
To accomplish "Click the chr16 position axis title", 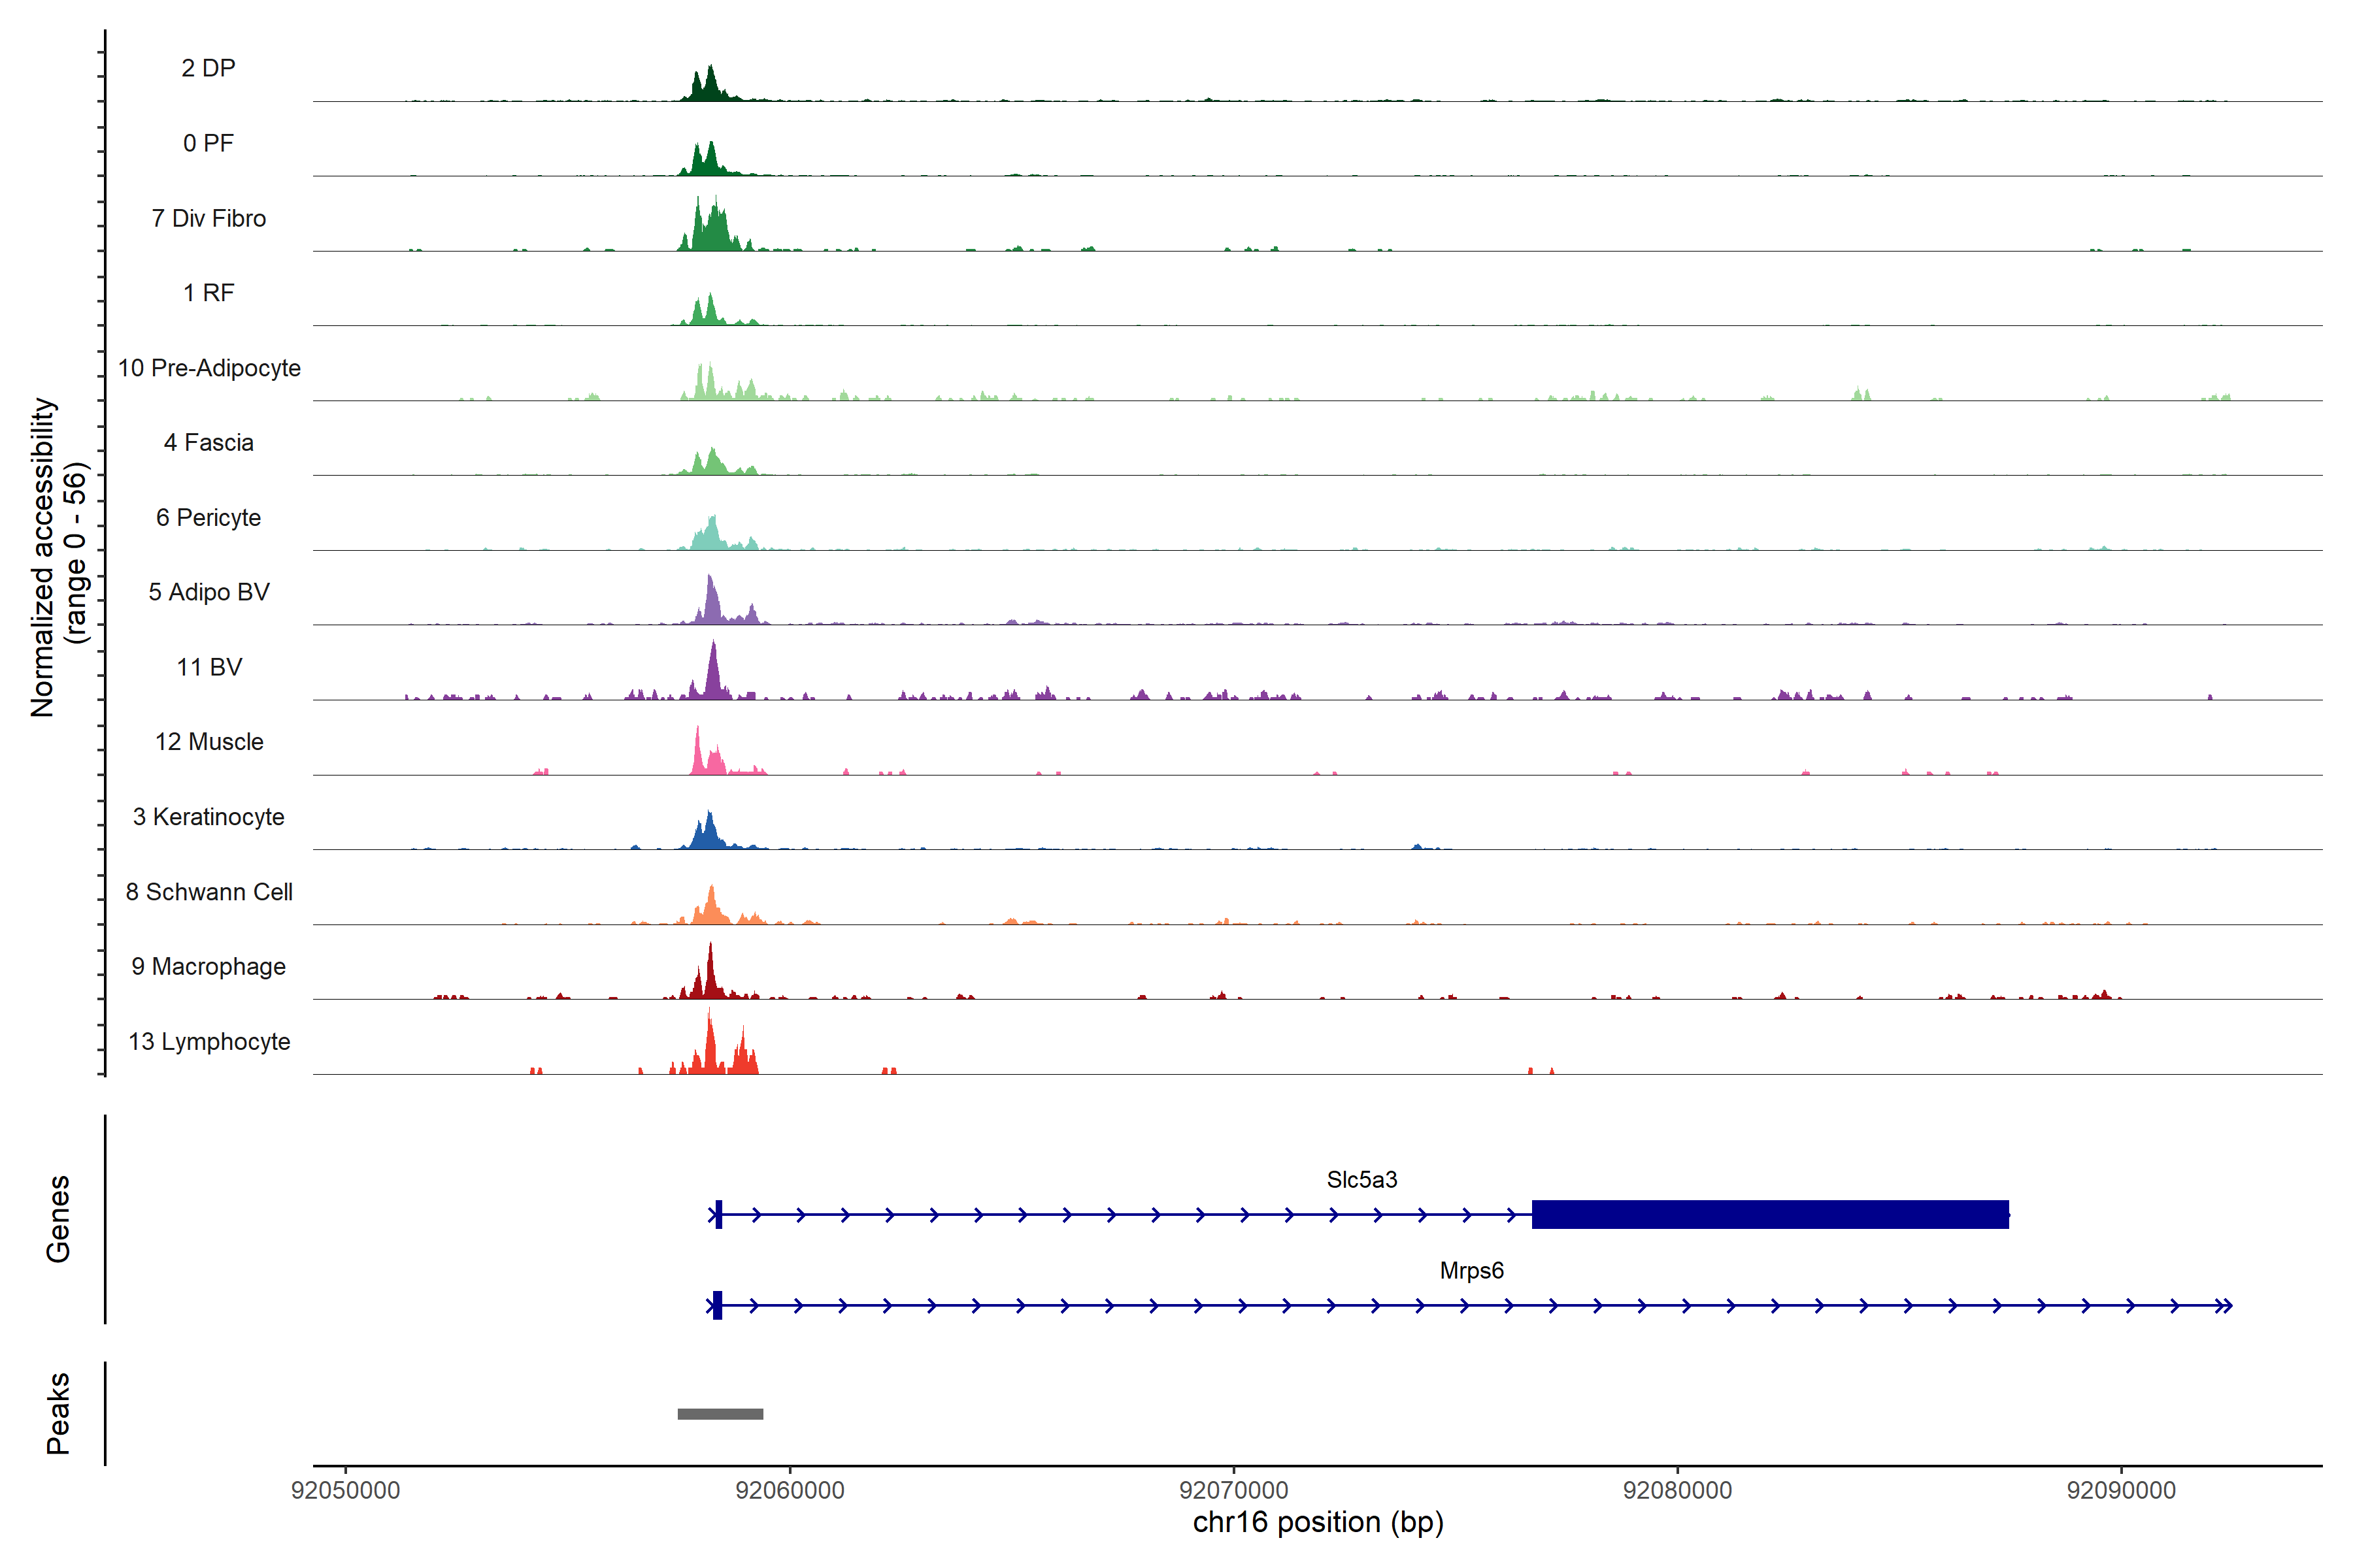I will pos(1318,1523).
